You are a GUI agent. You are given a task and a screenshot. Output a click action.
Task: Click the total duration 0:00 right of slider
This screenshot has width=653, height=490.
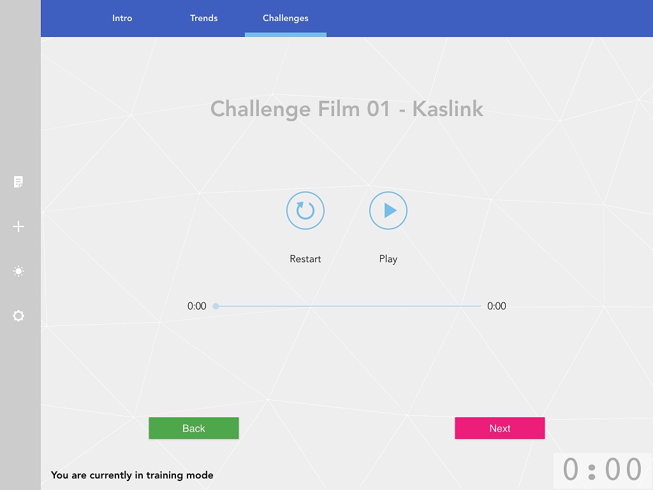click(496, 306)
